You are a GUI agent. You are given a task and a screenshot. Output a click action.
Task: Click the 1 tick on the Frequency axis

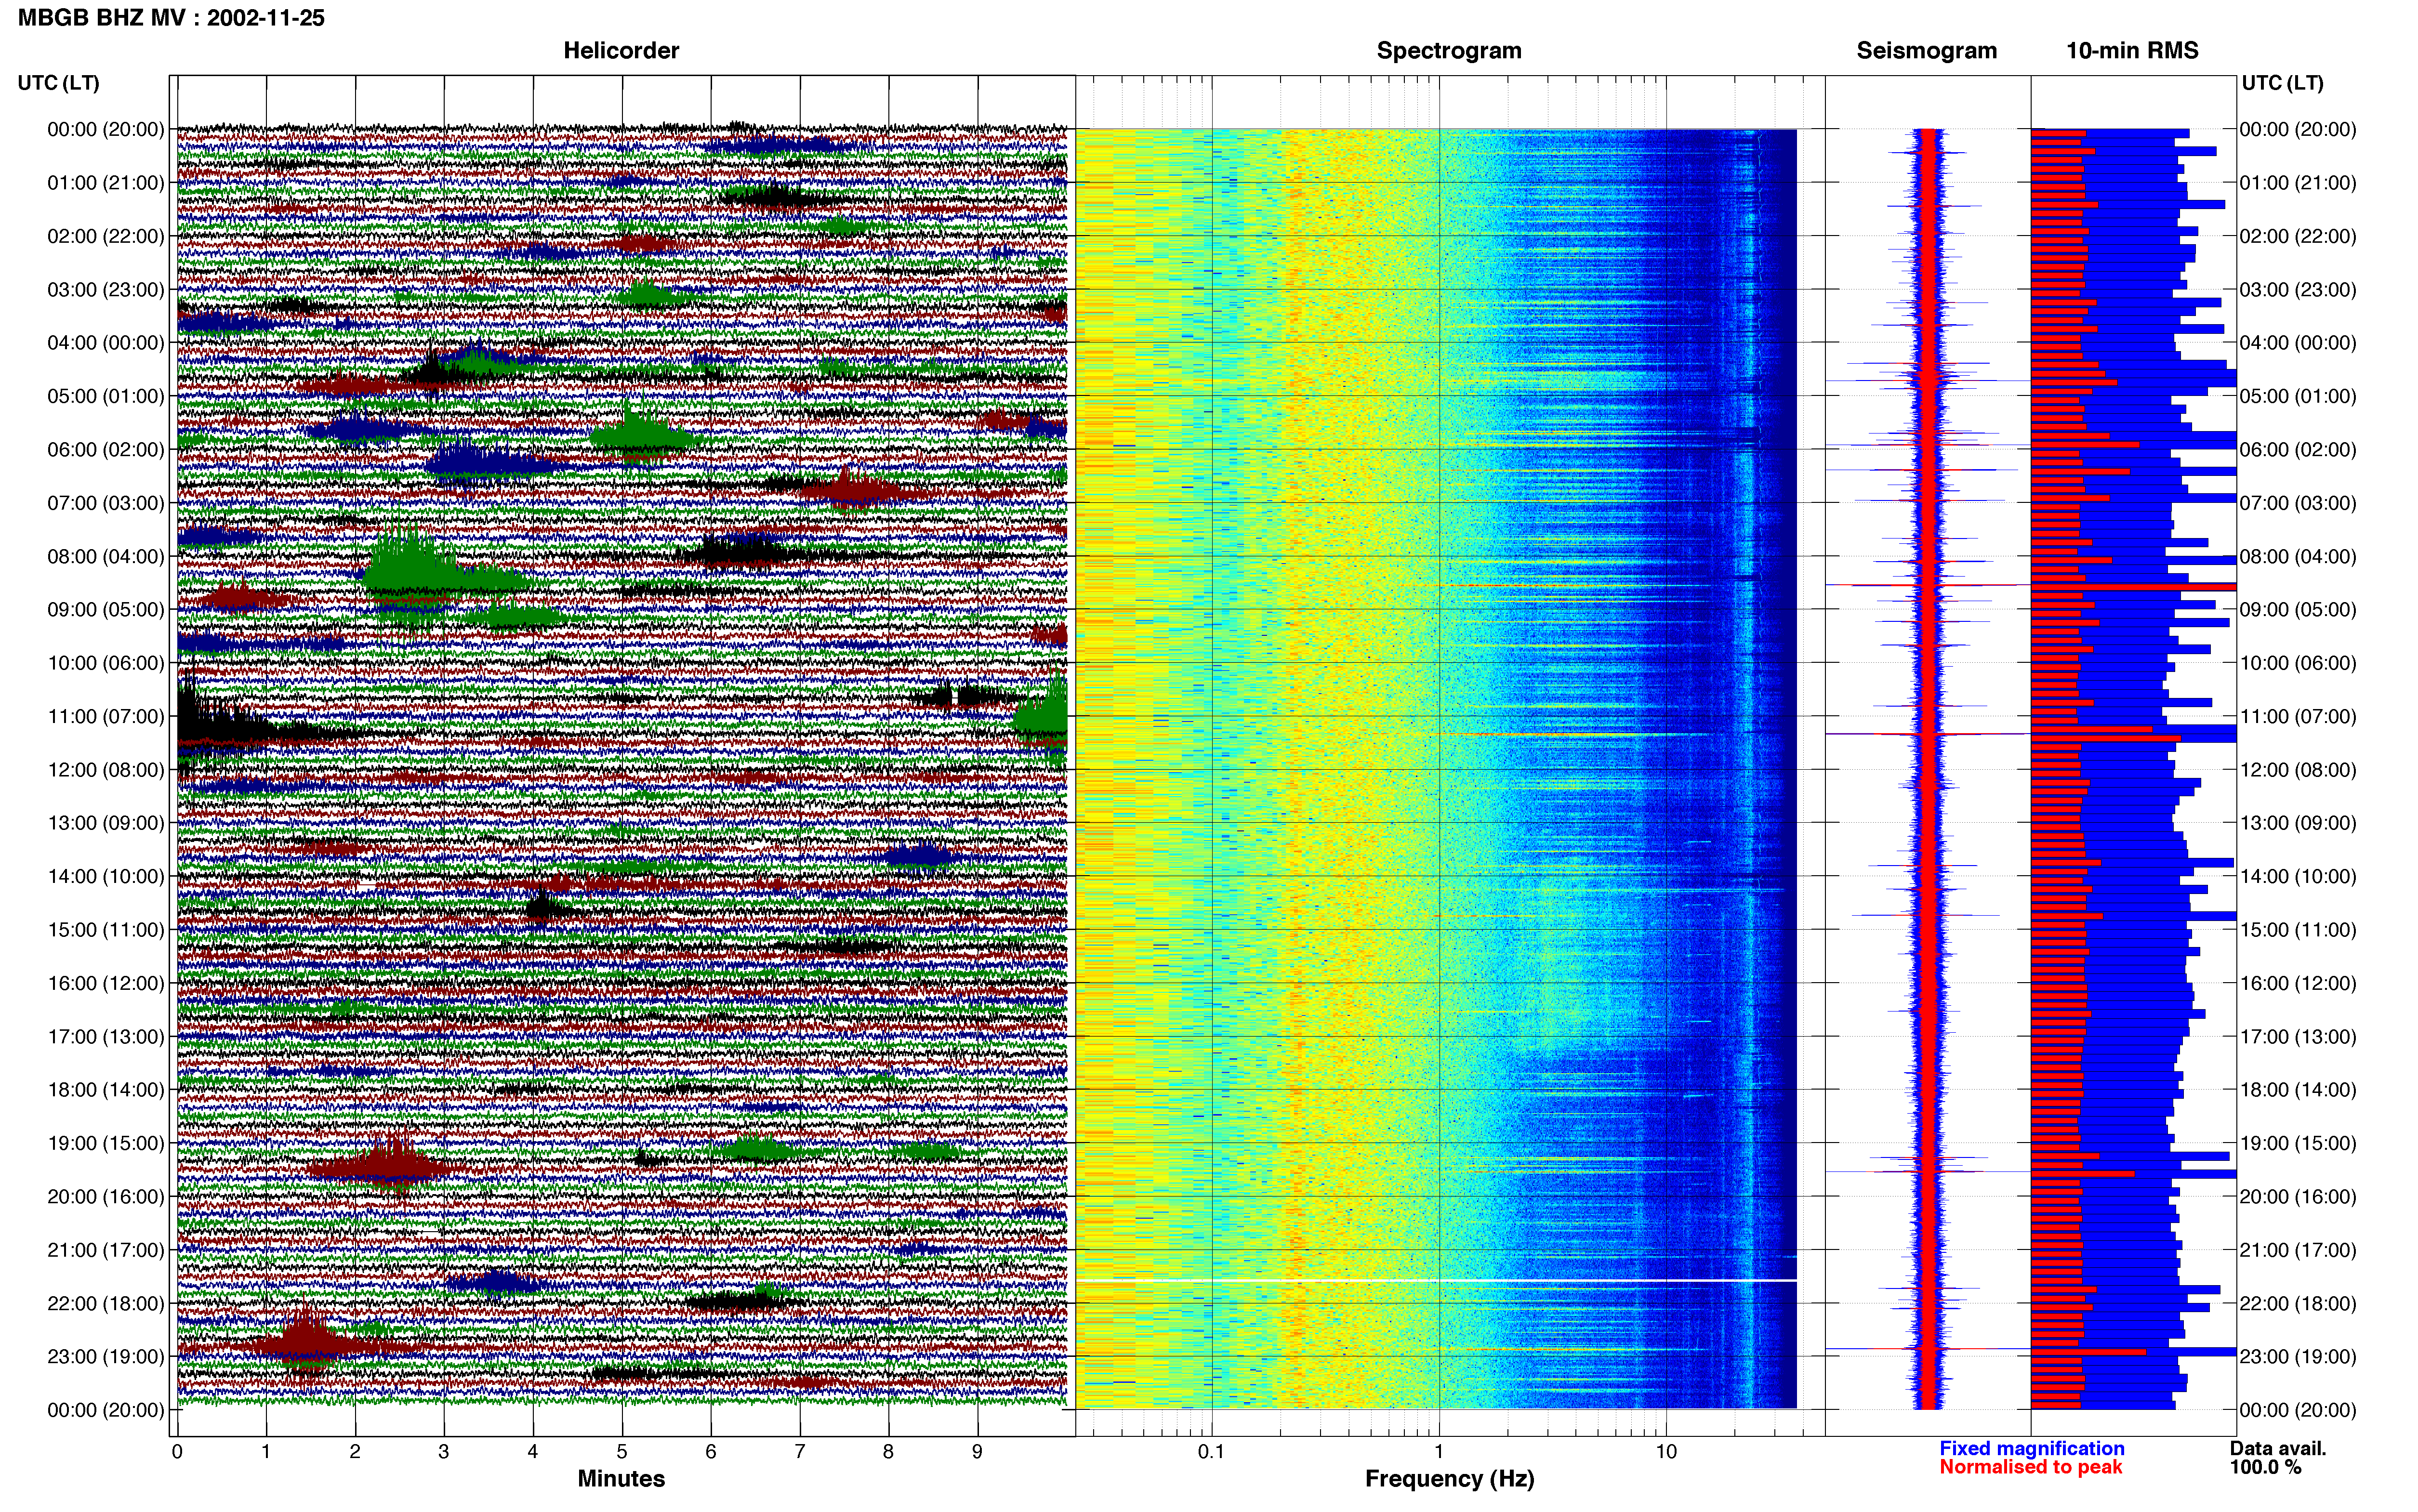click(x=1439, y=1451)
